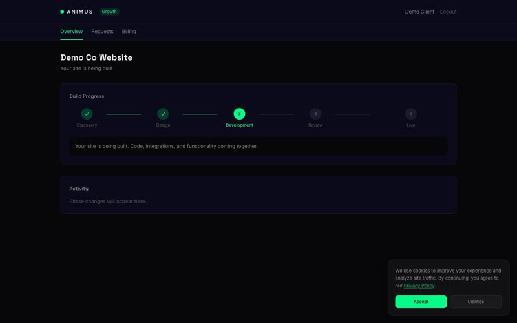Click the progress line between Discovery and Design
The image size is (517, 323).
[123, 114]
